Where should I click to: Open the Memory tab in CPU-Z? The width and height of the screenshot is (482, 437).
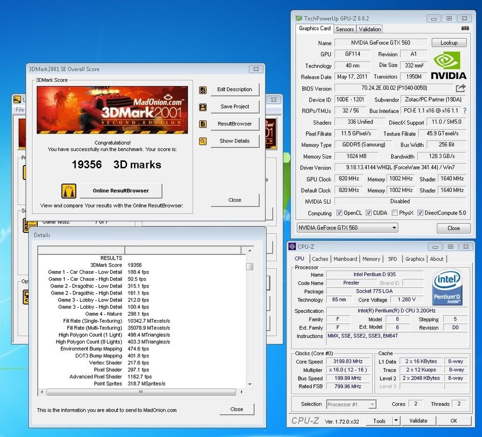[371, 259]
